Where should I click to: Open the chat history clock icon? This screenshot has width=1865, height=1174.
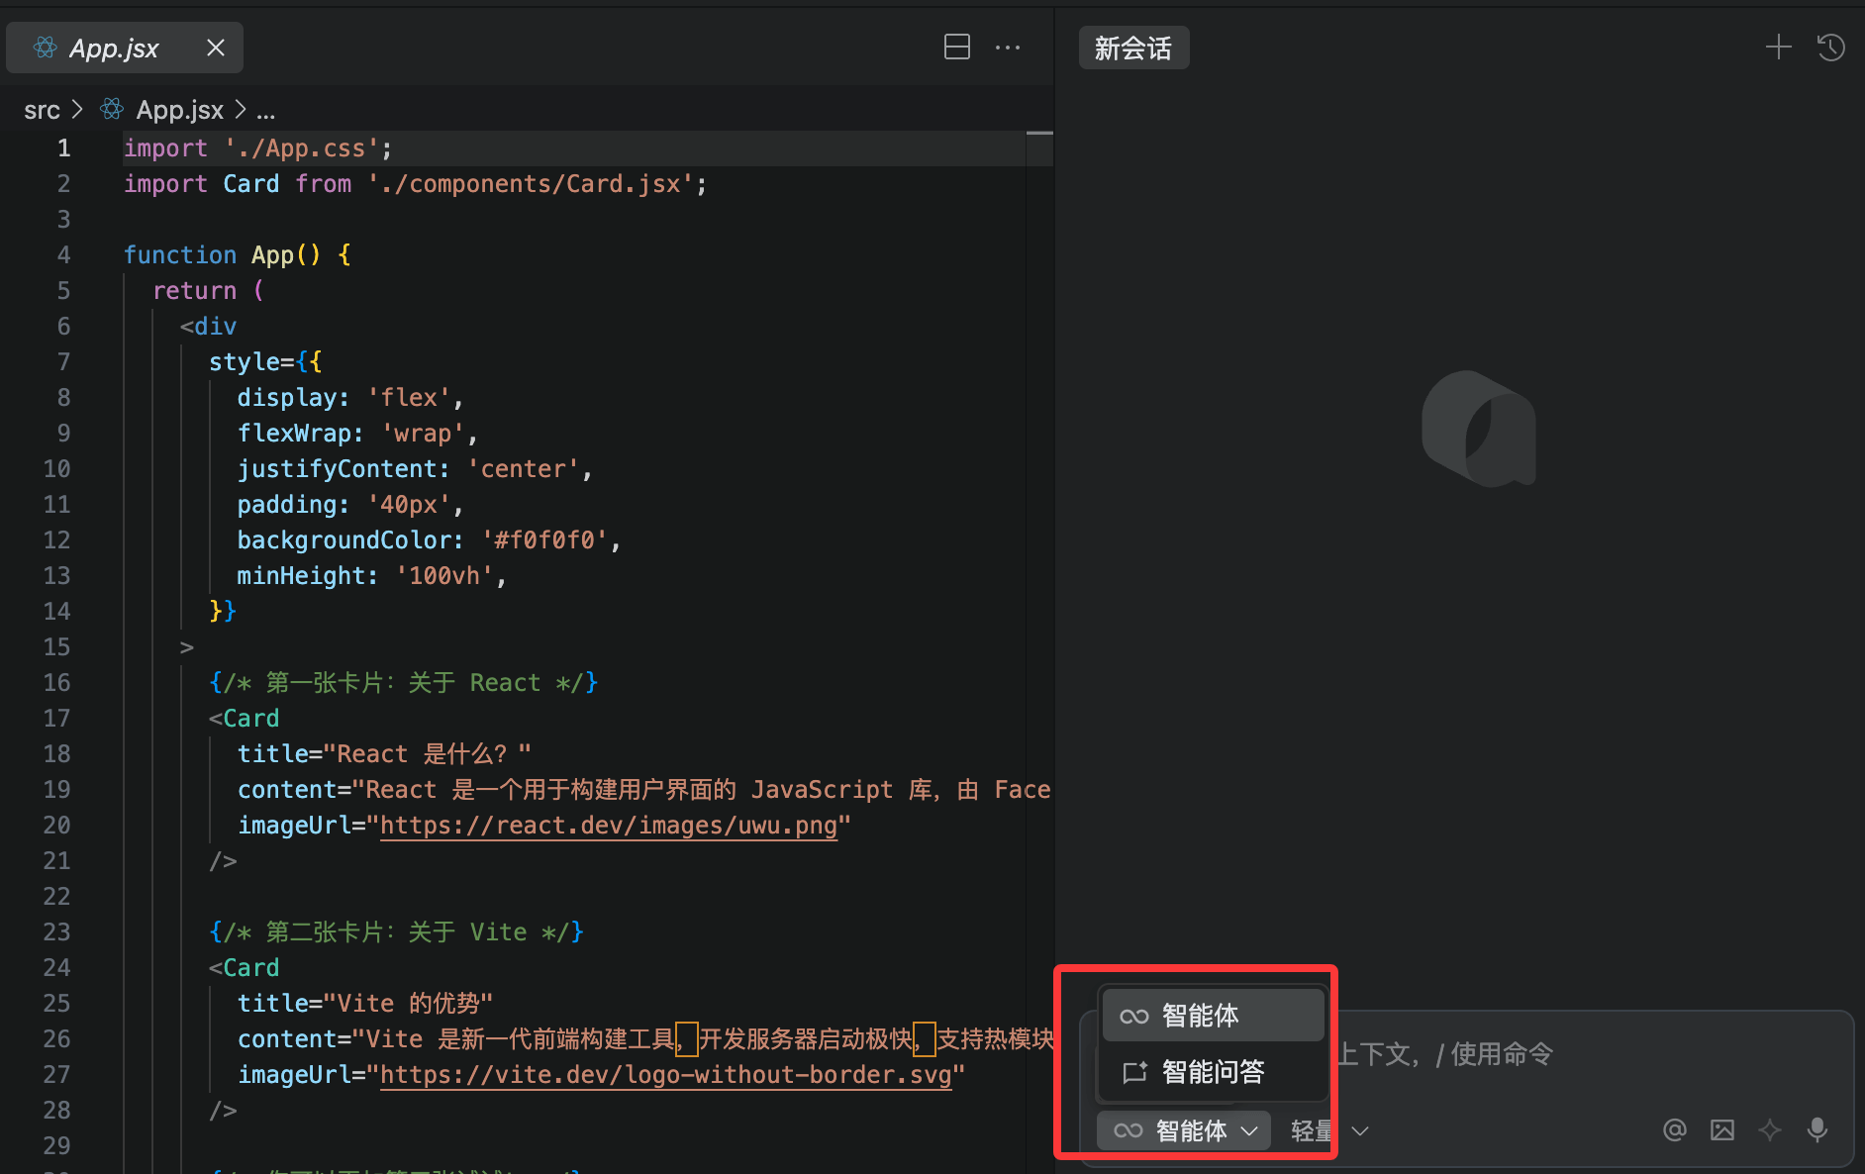point(1830,48)
